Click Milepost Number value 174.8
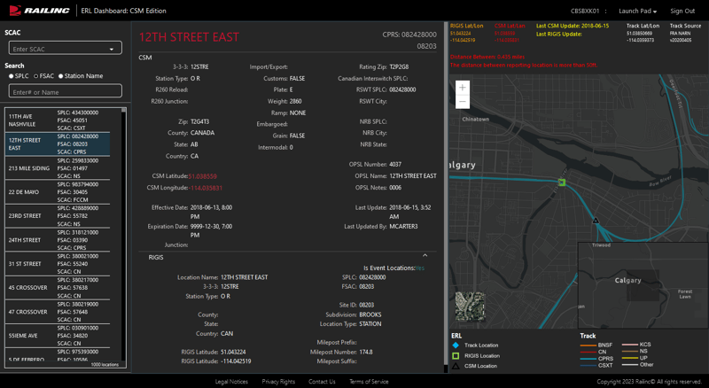Viewport: 709px width, 388px height. pos(366,353)
